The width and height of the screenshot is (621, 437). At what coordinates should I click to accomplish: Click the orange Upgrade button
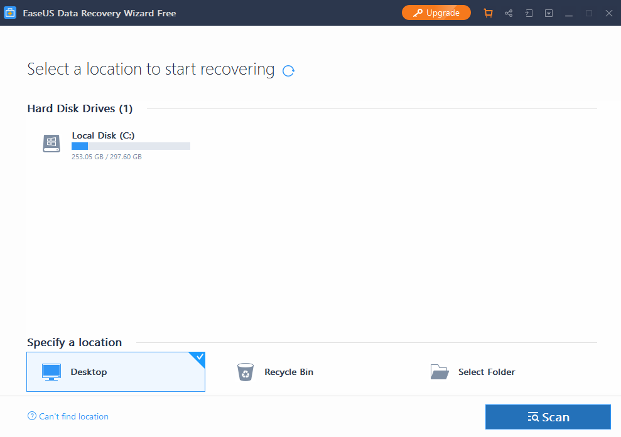436,13
